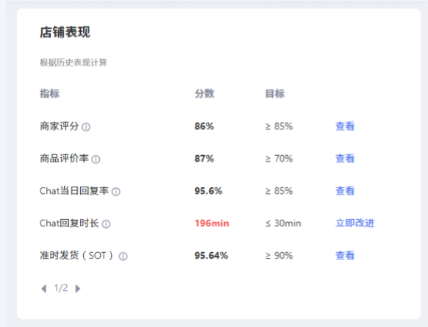Go to next page arrow
The height and width of the screenshot is (327, 428).
[78, 289]
